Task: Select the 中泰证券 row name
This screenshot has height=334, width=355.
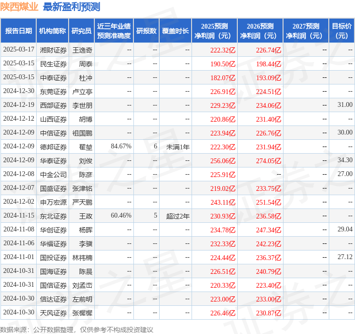Action: click(53, 78)
